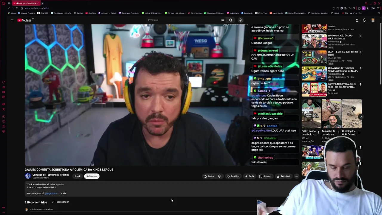Join the channel with Aderir
The image size is (382, 215).
tap(78, 176)
